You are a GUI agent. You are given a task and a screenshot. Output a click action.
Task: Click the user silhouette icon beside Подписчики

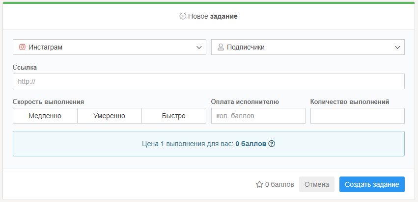click(x=221, y=48)
